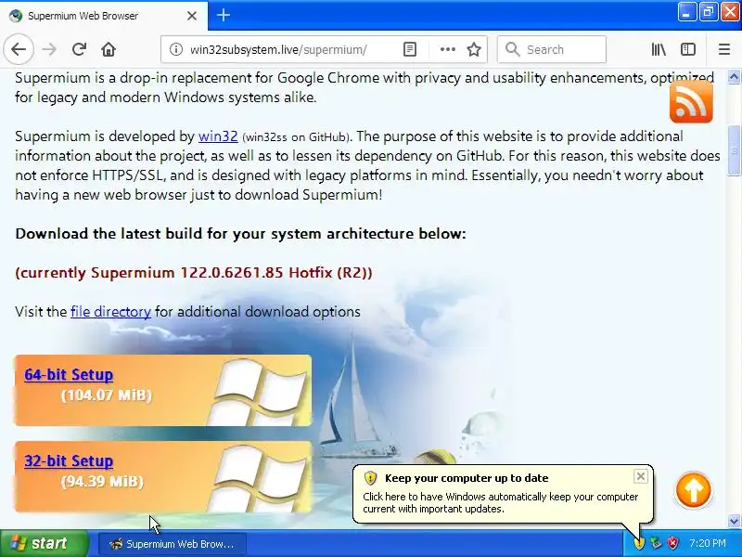The height and width of the screenshot is (557, 742).
Task: Show sidebars button in toolbar
Action: [687, 49]
